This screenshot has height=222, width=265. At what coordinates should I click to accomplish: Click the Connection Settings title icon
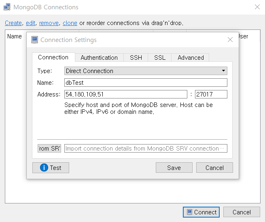point(35,40)
